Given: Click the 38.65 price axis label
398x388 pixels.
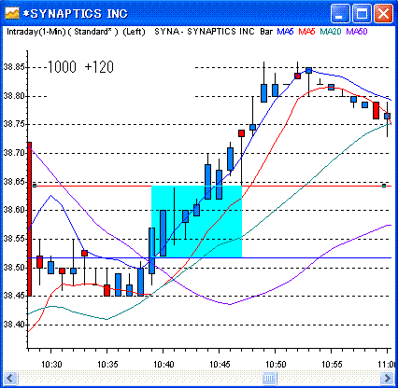Looking at the screenshot, I should point(14,182).
